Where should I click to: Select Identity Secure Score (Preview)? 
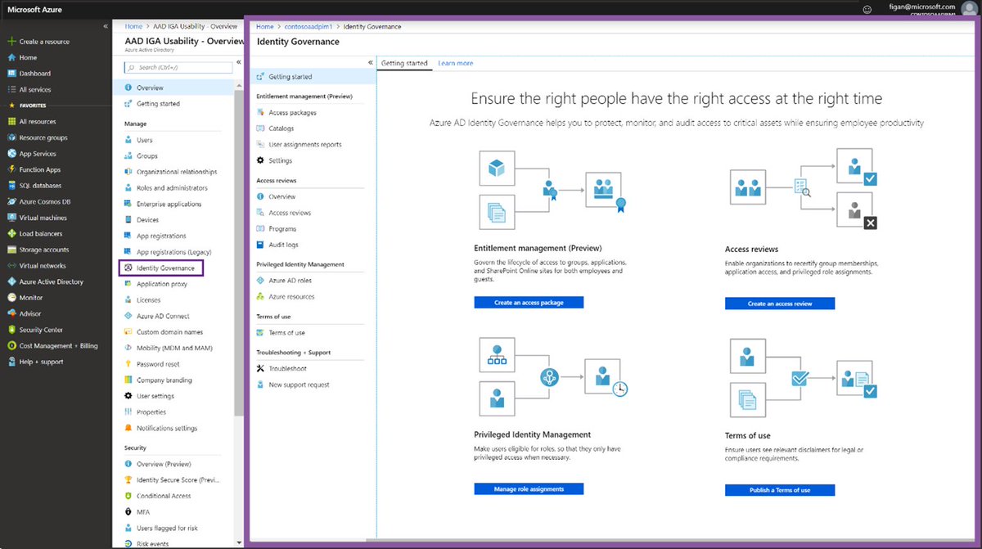(175, 479)
